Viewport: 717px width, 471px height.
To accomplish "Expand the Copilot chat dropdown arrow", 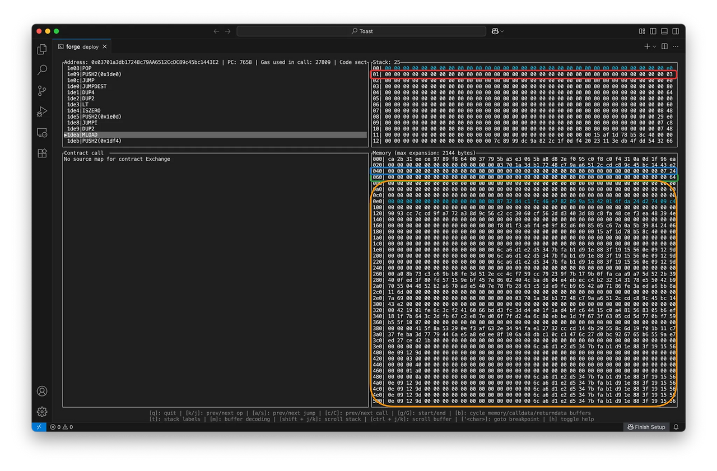I will pyautogui.click(x=502, y=31).
